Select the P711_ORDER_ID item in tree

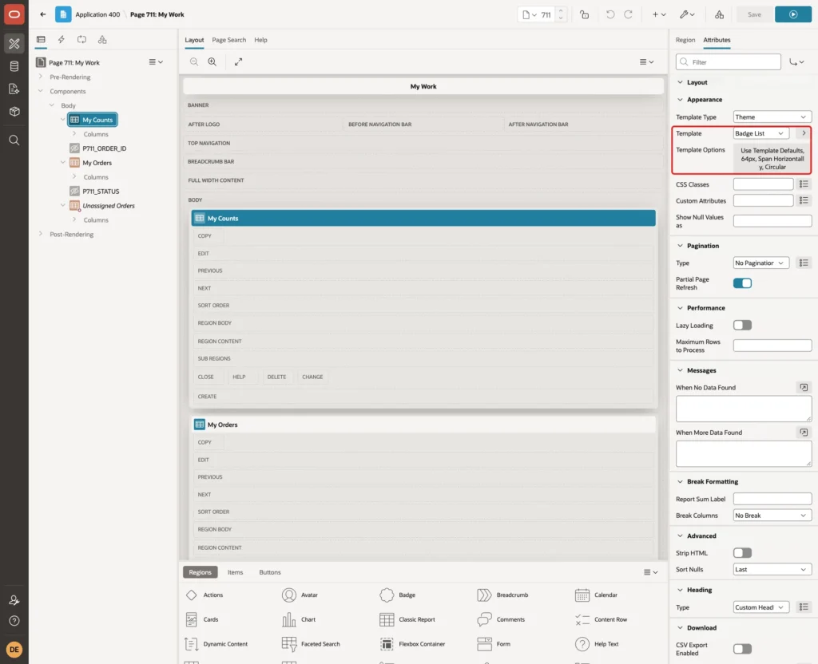point(105,148)
